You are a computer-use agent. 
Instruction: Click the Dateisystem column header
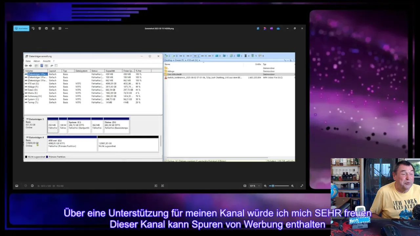pyautogui.click(x=82, y=71)
